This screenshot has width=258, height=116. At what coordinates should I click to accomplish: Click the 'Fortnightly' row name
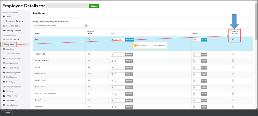(x=39, y=106)
